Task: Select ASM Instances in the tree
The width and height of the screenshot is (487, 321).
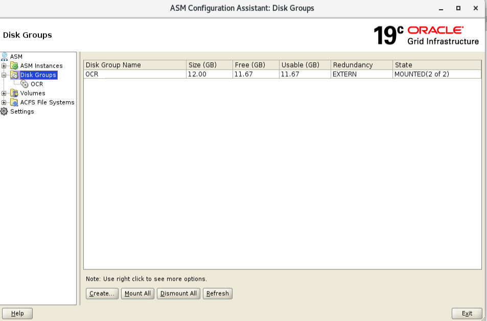Action: pyautogui.click(x=41, y=65)
